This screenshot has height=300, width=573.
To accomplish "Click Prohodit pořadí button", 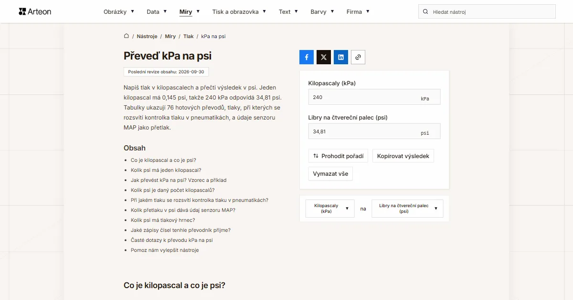I will (338, 156).
